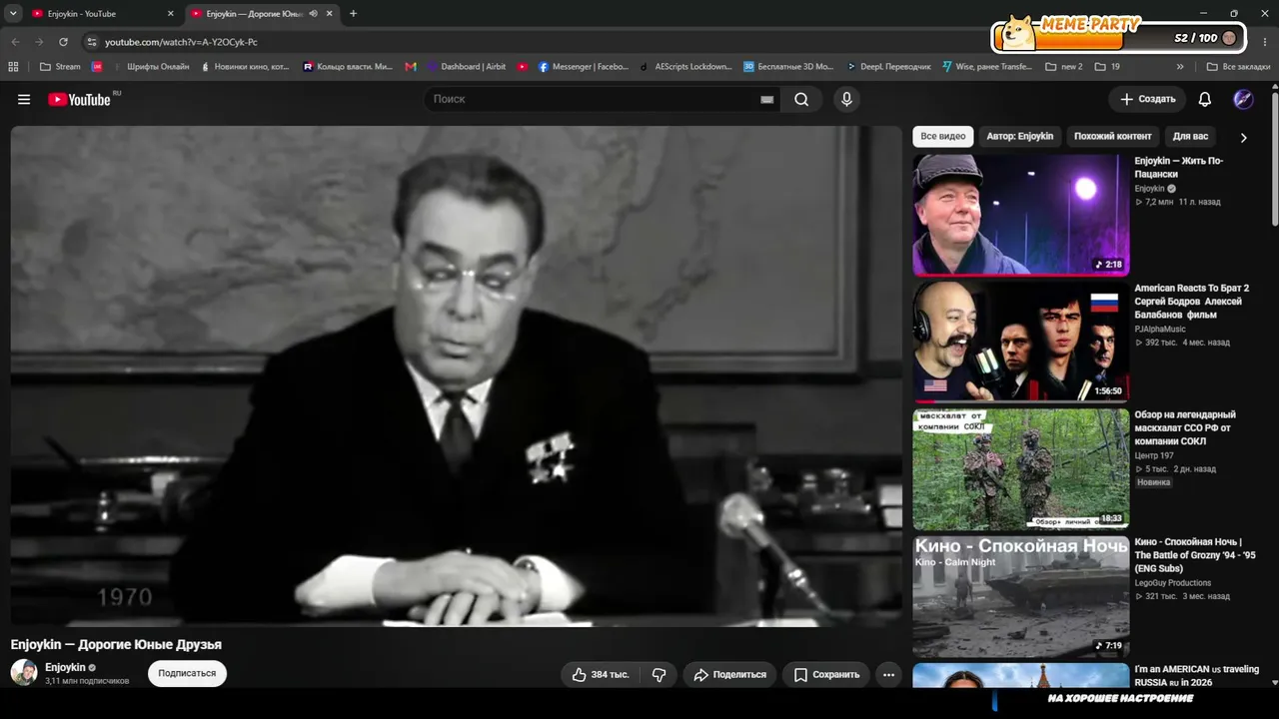The image size is (1279, 719).
Task: Open the new 2 bookmarks folder
Action: [1064, 67]
